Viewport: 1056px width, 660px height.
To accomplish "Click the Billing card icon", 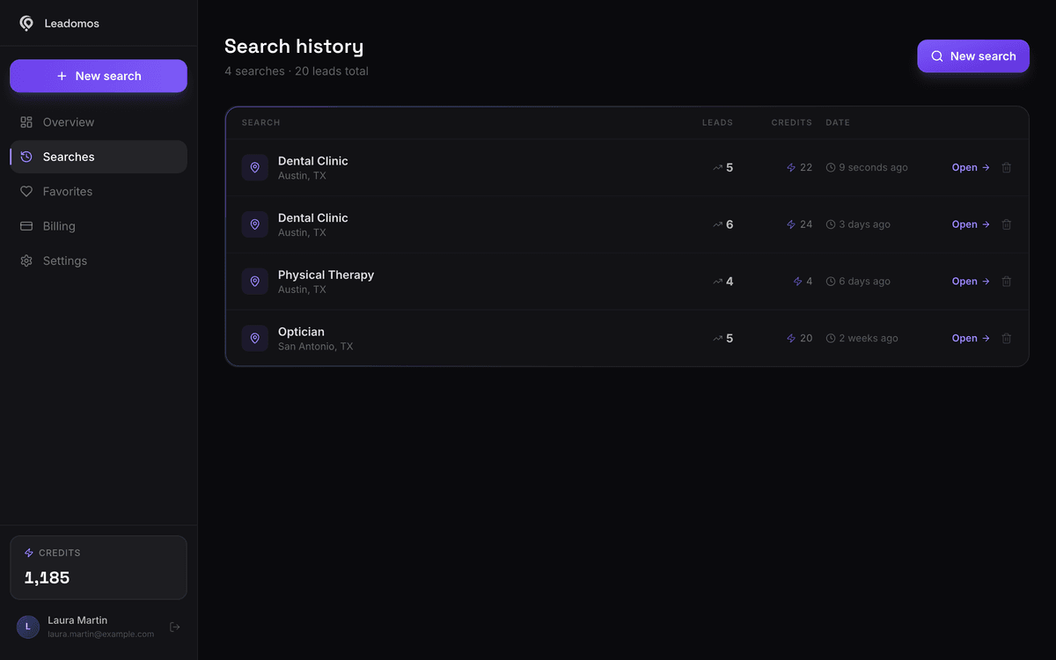I will pyautogui.click(x=26, y=226).
